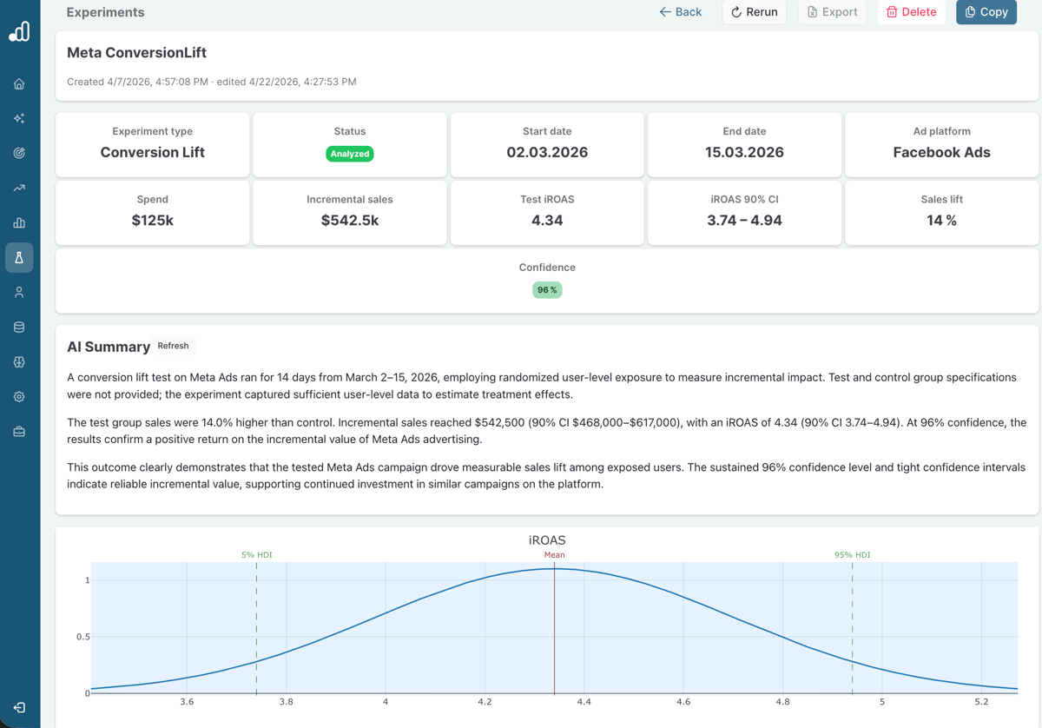Click the $125k spend value
This screenshot has width=1042, height=728.
click(152, 221)
